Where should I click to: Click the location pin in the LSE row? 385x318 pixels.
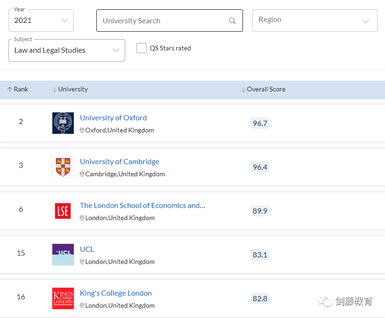(x=82, y=218)
